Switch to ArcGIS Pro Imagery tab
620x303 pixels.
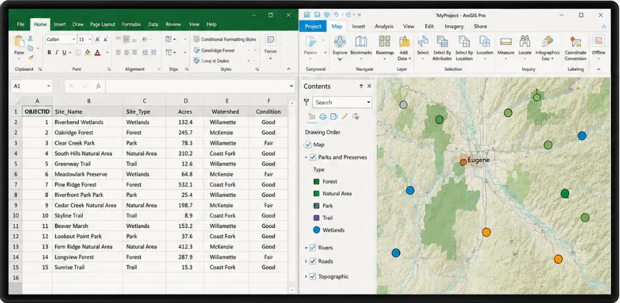[x=454, y=26]
